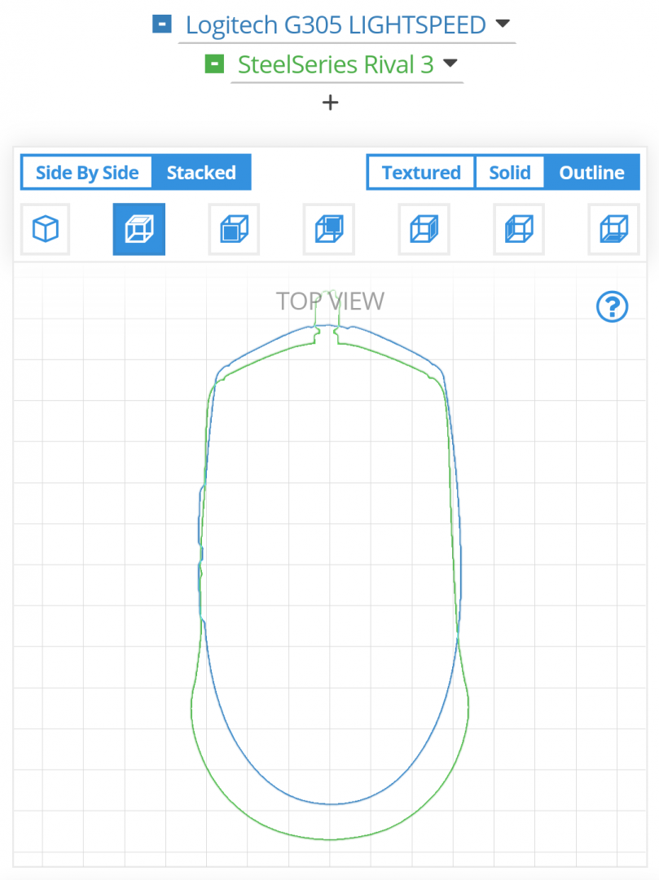Switch to the left-face cube view icon

click(519, 229)
